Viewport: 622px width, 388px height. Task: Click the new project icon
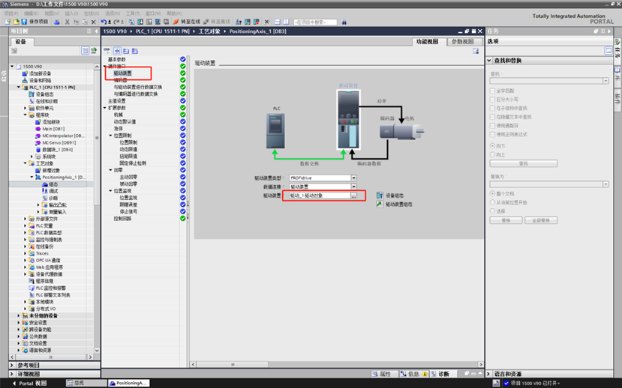tap(8, 22)
